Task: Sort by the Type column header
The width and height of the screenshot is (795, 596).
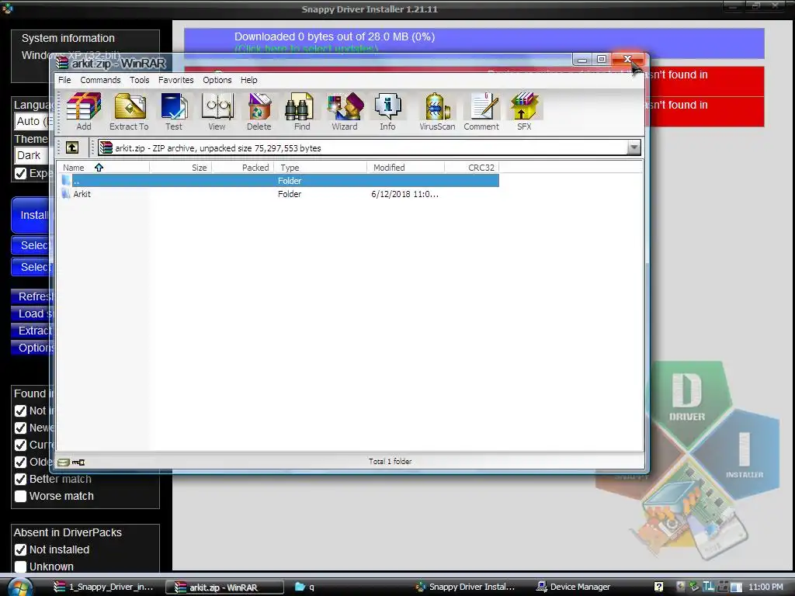Action: click(321, 168)
